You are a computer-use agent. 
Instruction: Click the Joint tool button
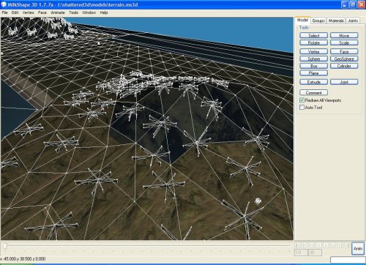[344, 82]
